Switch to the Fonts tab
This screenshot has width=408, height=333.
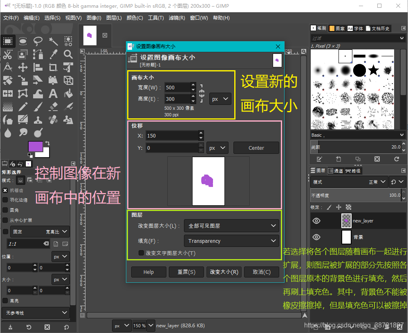pyautogui.click(x=355, y=28)
